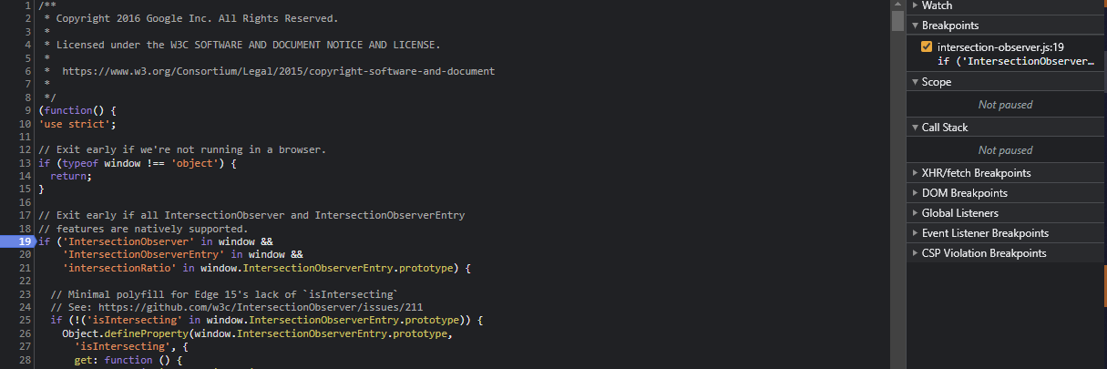The height and width of the screenshot is (369, 1107).
Task: Click the sidebar vertical scrollbar thumb
Action: click(897, 20)
